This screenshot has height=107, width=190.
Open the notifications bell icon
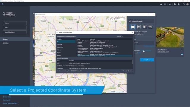tap(161, 4)
